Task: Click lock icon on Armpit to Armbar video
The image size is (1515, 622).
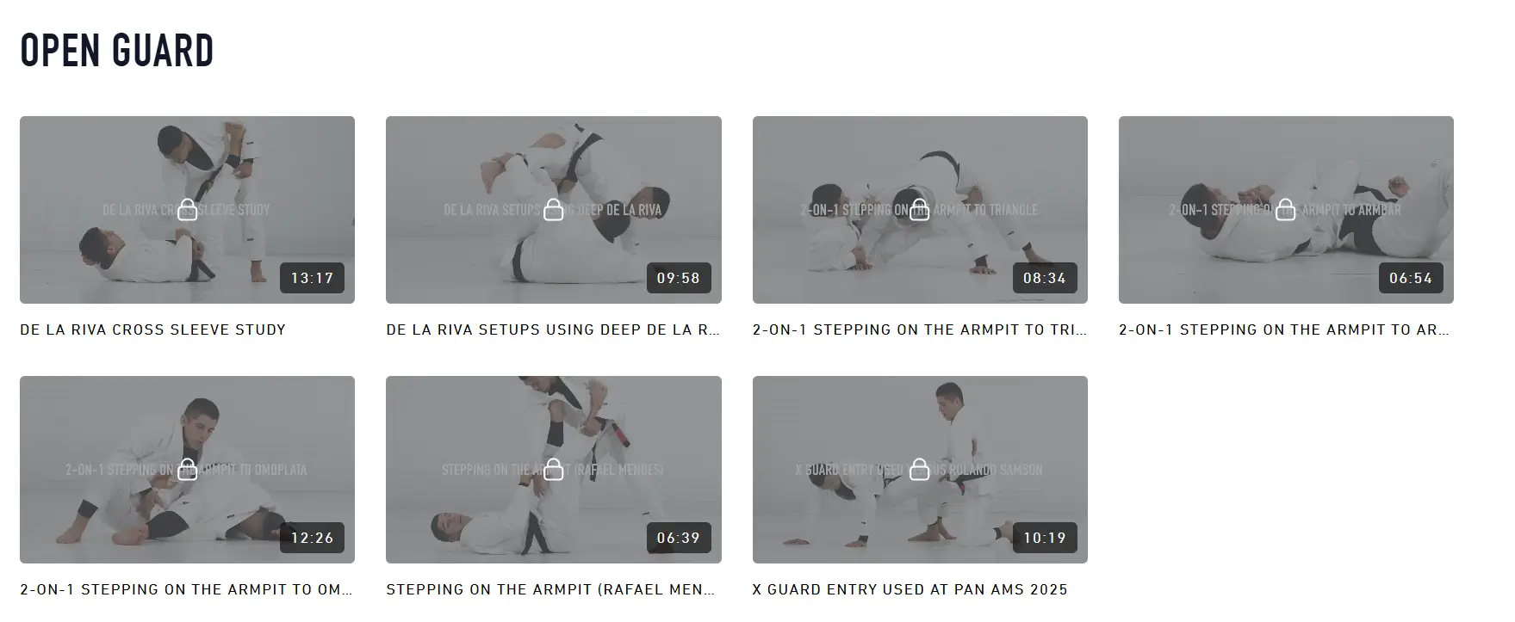Action: coord(1286,209)
